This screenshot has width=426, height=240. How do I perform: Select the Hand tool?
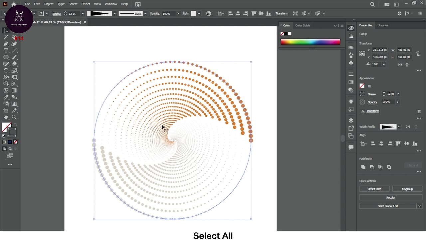tap(6, 117)
